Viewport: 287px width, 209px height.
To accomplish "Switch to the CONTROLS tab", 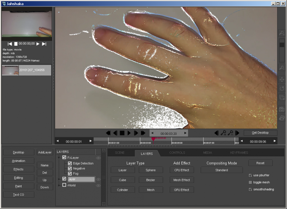I will pyautogui.click(x=177, y=153).
